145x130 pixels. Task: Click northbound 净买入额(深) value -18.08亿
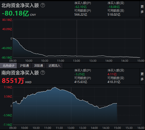(114, 7)
